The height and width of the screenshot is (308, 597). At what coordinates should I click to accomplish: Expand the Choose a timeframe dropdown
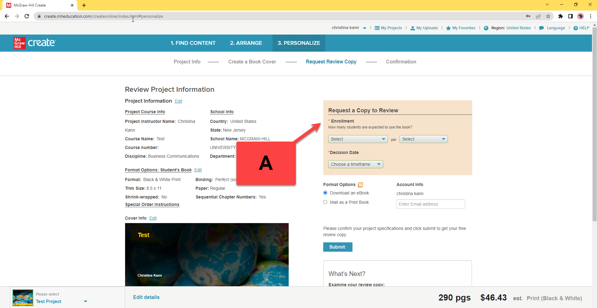click(355, 164)
